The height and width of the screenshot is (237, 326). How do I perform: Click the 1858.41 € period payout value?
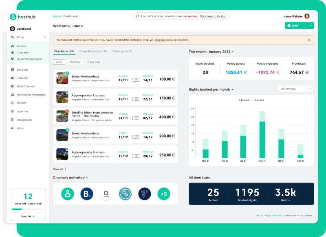pyautogui.click(x=237, y=72)
